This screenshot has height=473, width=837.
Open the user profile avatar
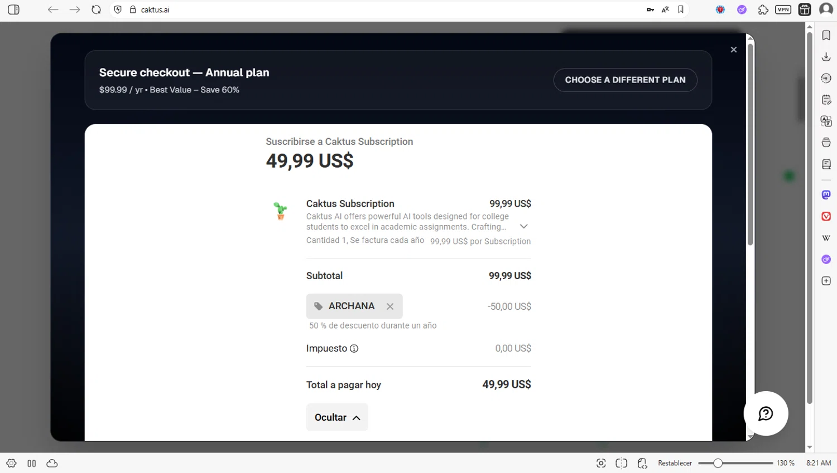point(826,9)
